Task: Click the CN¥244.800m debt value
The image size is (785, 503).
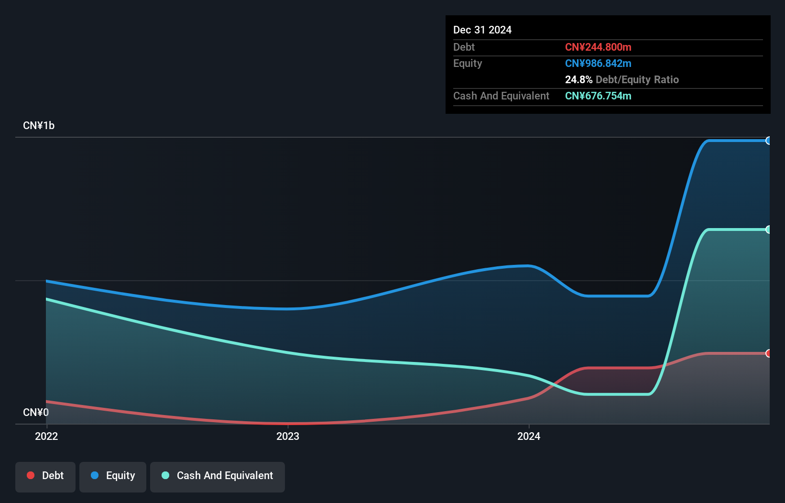Action: click(598, 47)
